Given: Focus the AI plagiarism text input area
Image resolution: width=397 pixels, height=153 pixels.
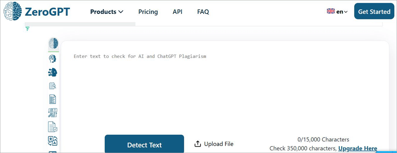Looking at the screenshot, I should pos(225,87).
